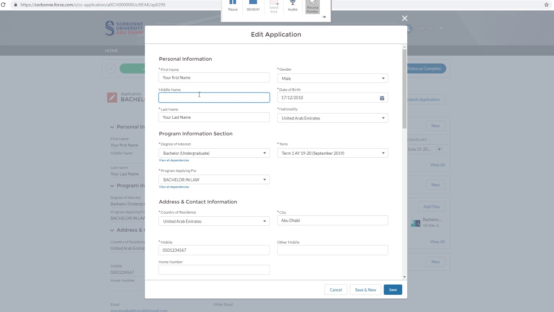Open the Country of Residence dropdown
Image resolution: width=554 pixels, height=312 pixels.
[214, 221]
